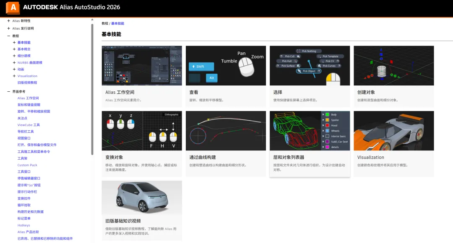Open the Alias 产品比较 sidebar link
The width and height of the screenshot is (453, 243).
(28, 232)
